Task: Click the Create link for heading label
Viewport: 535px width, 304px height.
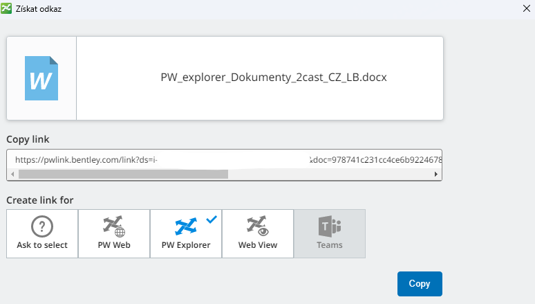Action: coord(40,200)
